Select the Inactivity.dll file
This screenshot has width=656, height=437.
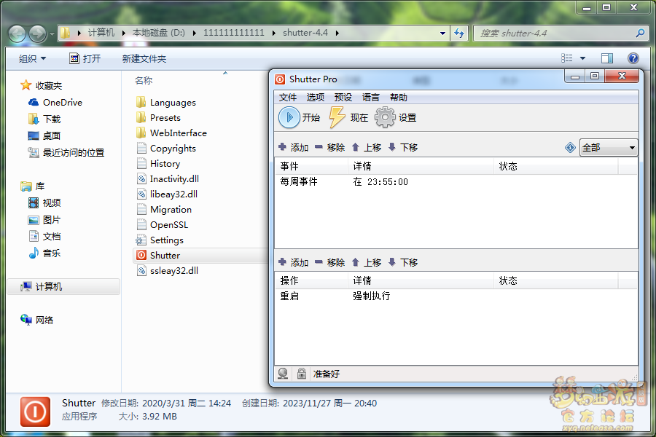(168, 179)
